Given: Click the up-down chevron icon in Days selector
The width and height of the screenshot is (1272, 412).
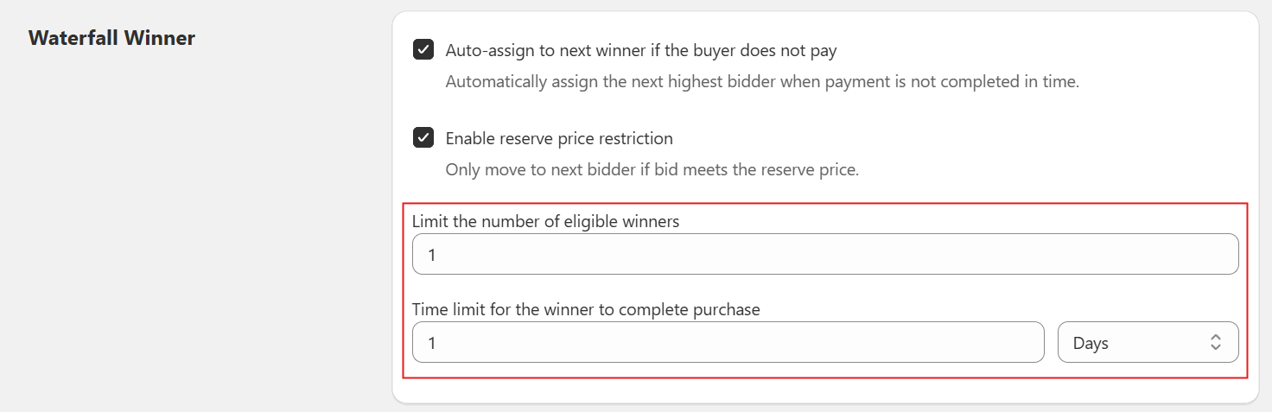Looking at the screenshot, I should 1215,343.
